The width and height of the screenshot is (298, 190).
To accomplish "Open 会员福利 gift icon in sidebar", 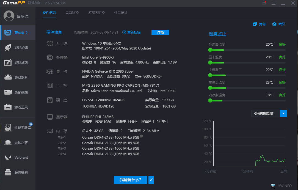I will tap(8, 172).
